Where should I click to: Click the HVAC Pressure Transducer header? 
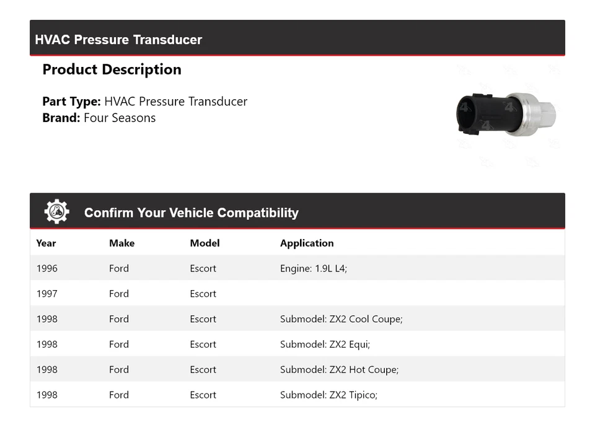118,40
